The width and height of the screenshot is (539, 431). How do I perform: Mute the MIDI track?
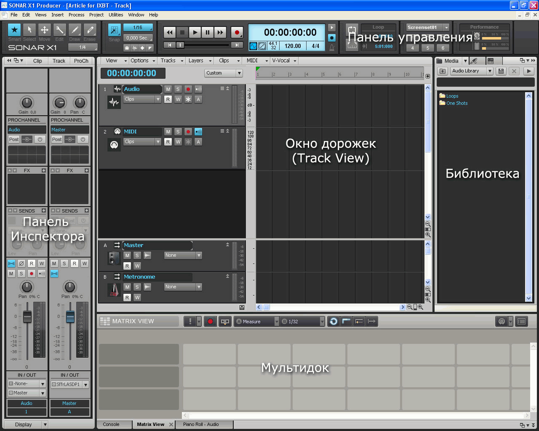tap(168, 132)
